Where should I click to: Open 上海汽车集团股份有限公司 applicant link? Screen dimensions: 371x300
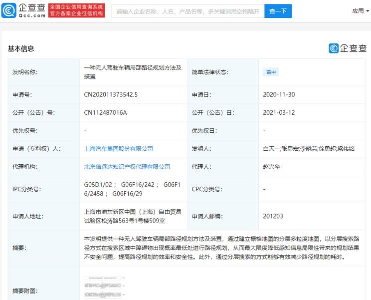click(119, 149)
